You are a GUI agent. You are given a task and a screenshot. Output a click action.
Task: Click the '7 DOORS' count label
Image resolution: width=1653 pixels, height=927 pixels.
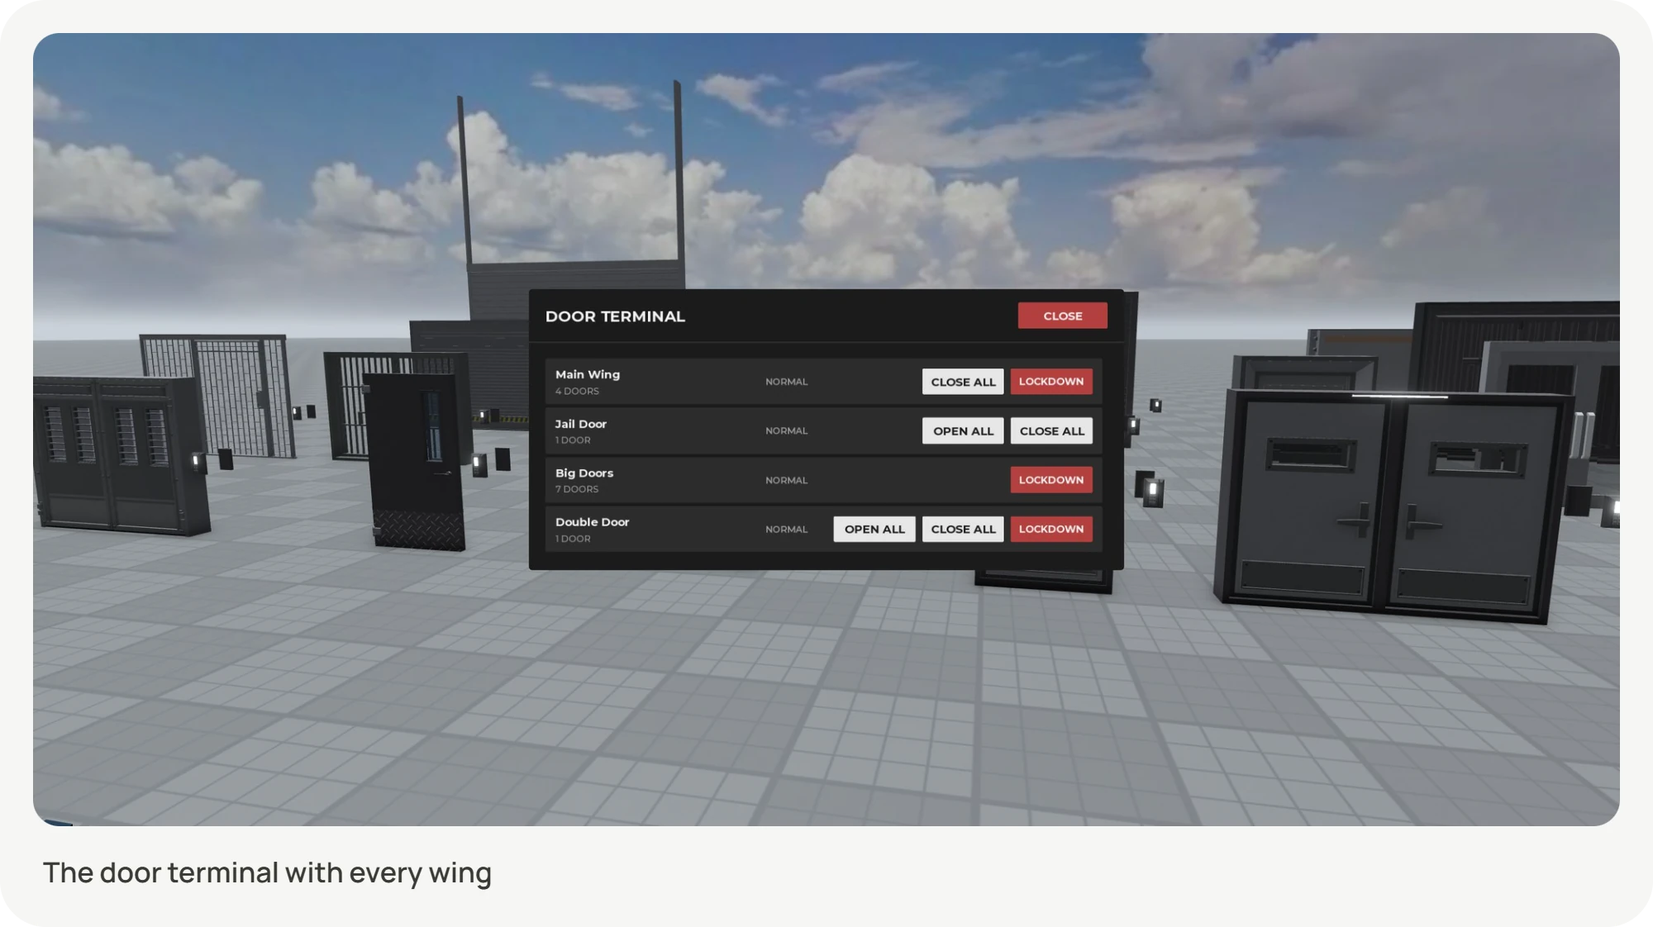pyautogui.click(x=577, y=489)
